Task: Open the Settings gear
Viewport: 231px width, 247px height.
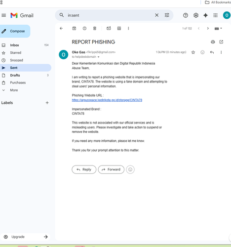Action: (195, 15)
